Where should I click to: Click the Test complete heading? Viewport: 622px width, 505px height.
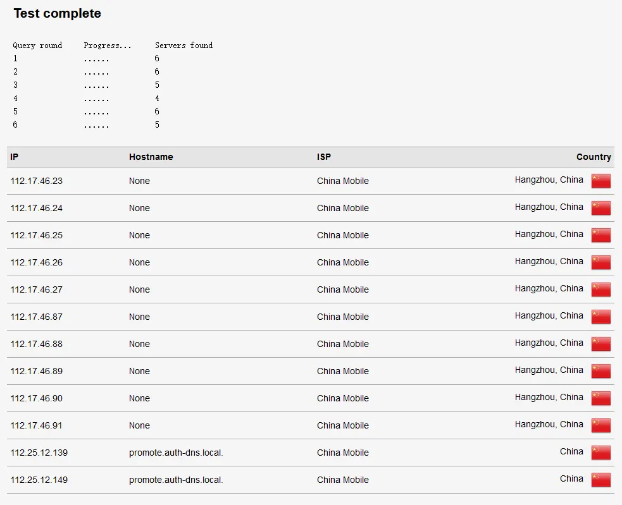[58, 13]
